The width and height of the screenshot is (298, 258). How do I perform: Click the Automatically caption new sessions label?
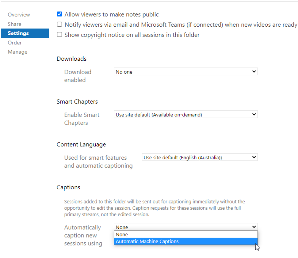(x=83, y=235)
